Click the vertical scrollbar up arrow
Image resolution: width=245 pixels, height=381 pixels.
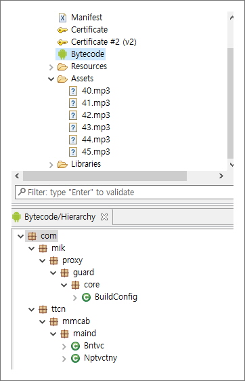pyautogui.click(x=231, y=17)
